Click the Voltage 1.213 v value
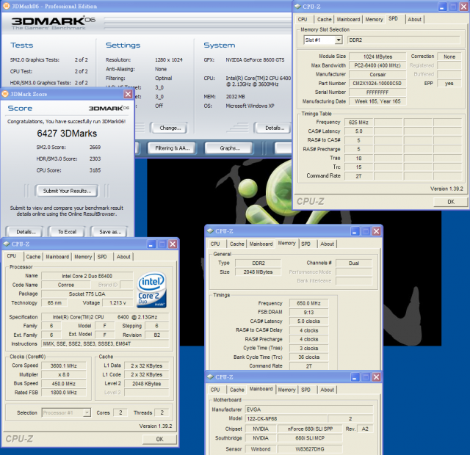Screen dimensions: 470x455 point(117,303)
